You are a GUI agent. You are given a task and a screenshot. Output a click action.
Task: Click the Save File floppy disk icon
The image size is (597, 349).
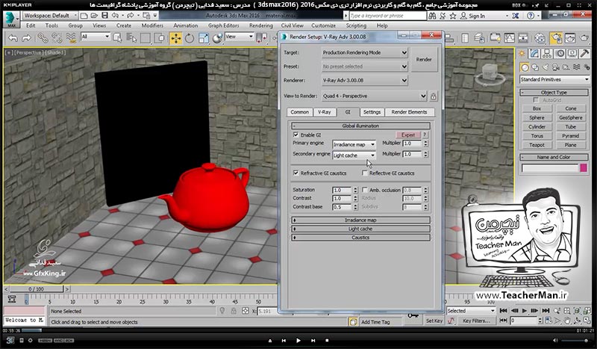pos(104,16)
